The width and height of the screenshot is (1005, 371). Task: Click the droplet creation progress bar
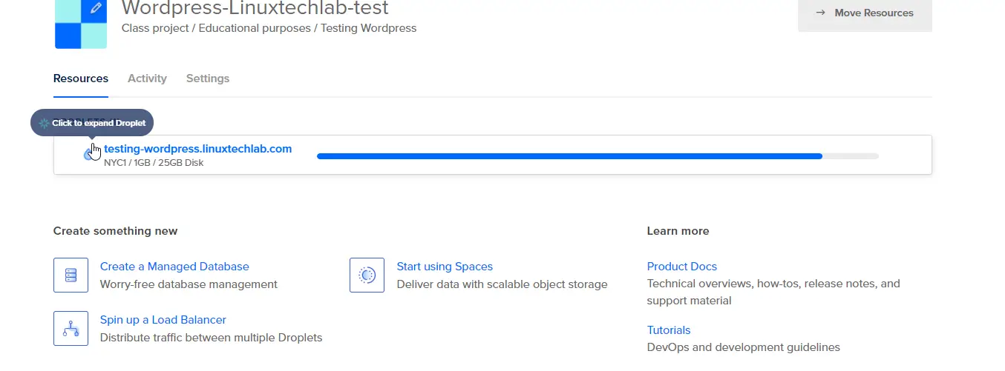(598, 156)
